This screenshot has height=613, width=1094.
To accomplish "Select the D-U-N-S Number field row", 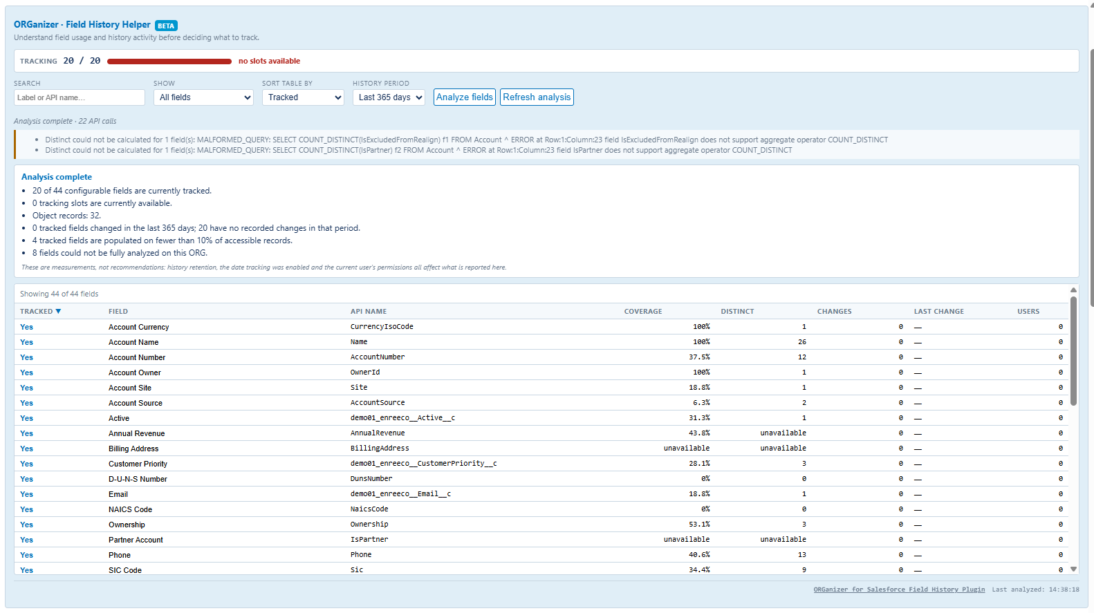I will click(x=541, y=479).
